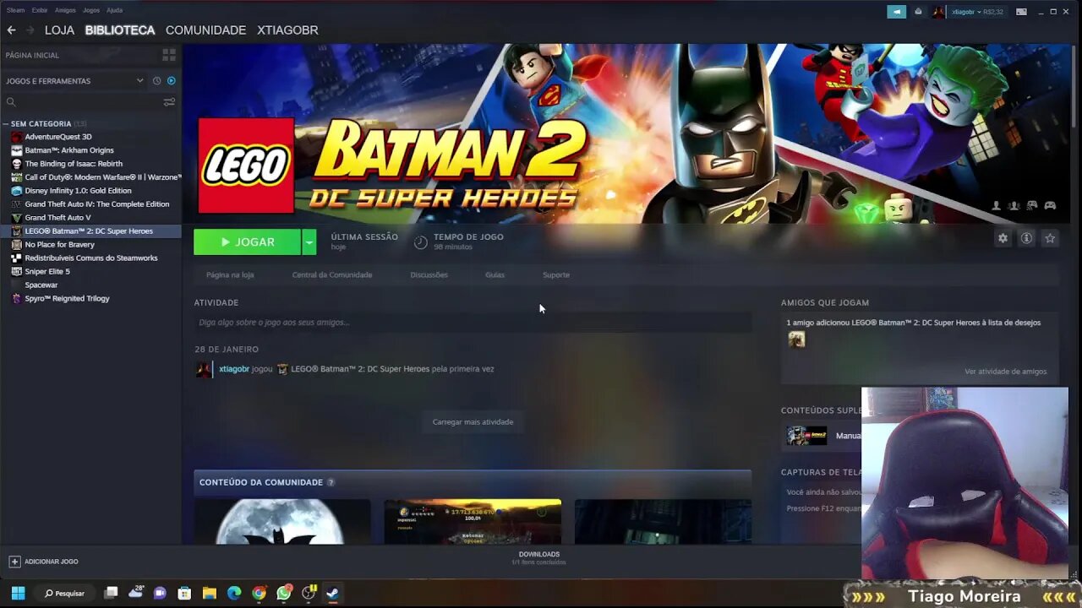This screenshot has height=608, width=1082.
Task: Collapse the Sem Categoria group
Action: tap(6, 123)
